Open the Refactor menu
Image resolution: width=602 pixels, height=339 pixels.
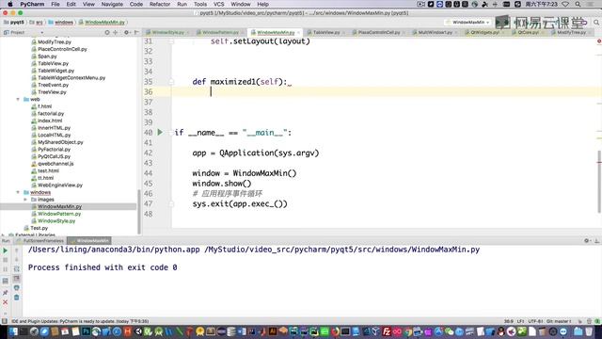[160, 4]
